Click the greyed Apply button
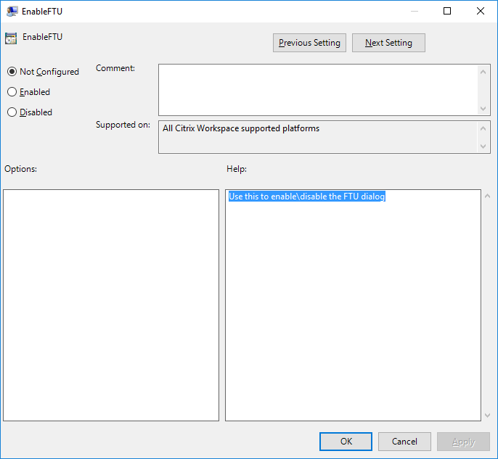Image resolution: width=498 pixels, height=459 pixels. [463, 442]
